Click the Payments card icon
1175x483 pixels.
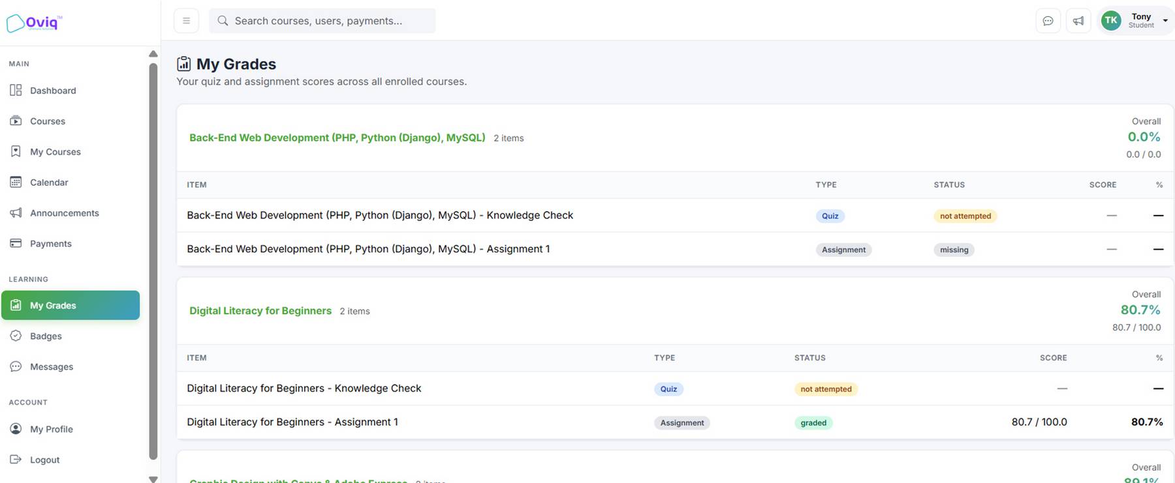click(x=16, y=243)
